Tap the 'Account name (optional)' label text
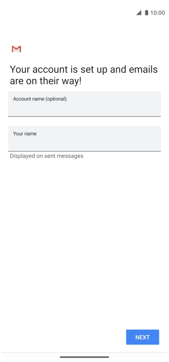 [x=40, y=99]
